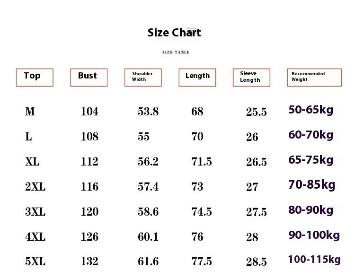The width and height of the screenshot is (355, 279).
Task: Select the M size row label
Action: pyautogui.click(x=30, y=112)
